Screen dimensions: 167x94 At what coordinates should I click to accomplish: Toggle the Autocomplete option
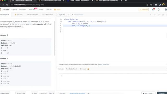point(77,15)
